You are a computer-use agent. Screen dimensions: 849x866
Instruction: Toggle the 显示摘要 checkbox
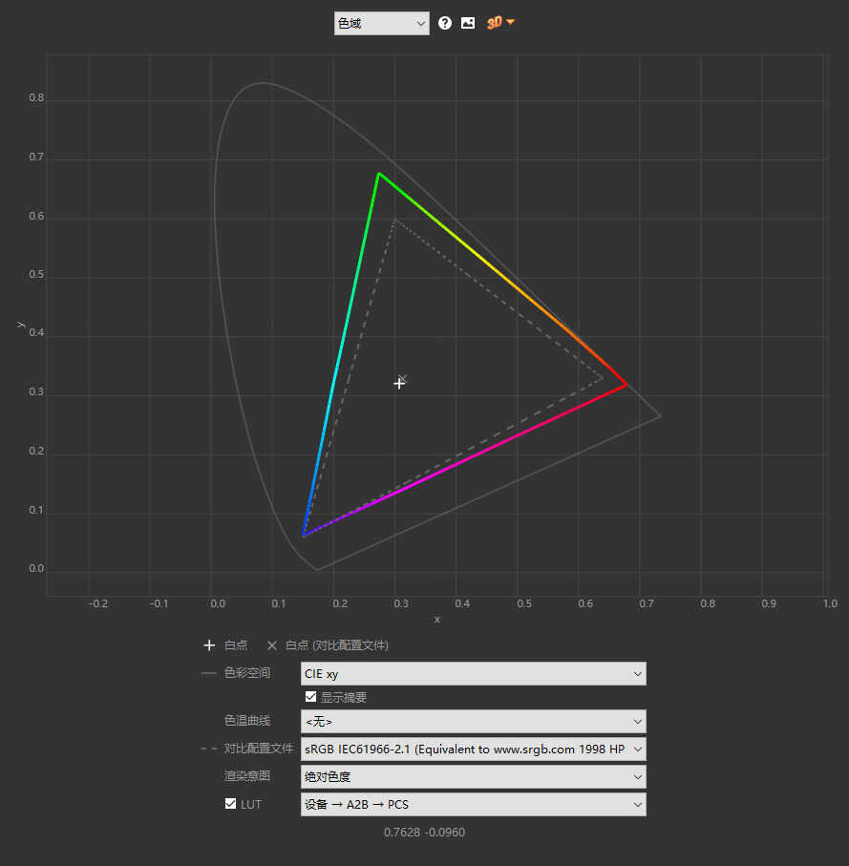pos(310,696)
